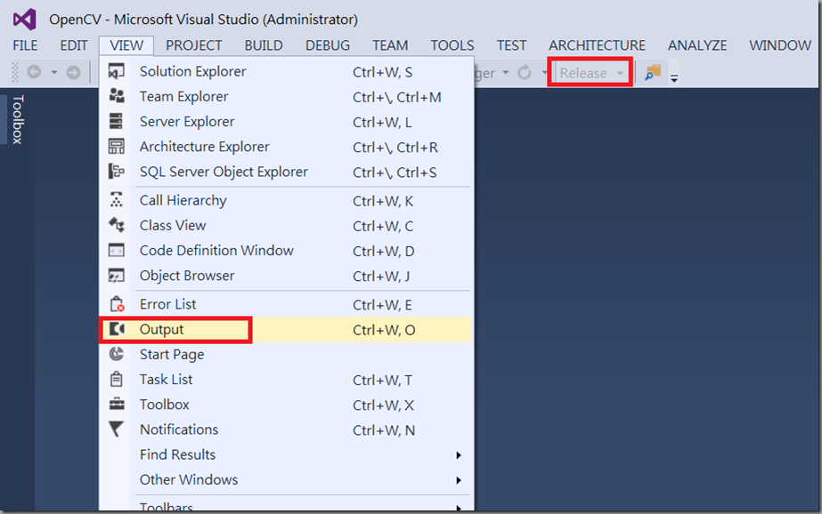Viewport: 822px width, 514px height.
Task: Open the PROJECT menu
Action: [x=194, y=45]
